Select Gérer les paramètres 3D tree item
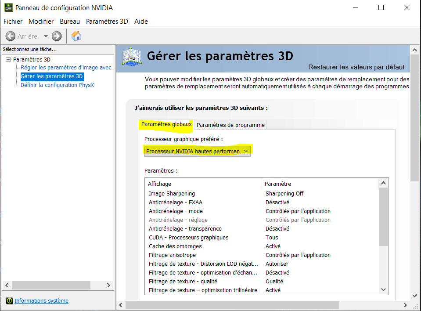This screenshot has width=421, height=311. pos(52,76)
